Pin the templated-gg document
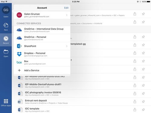This screenshot has width=151, height=113. coord(143,45)
